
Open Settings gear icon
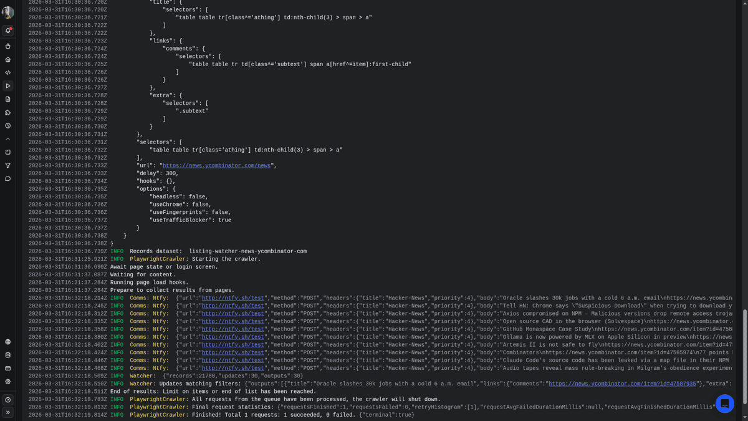click(x=8, y=381)
